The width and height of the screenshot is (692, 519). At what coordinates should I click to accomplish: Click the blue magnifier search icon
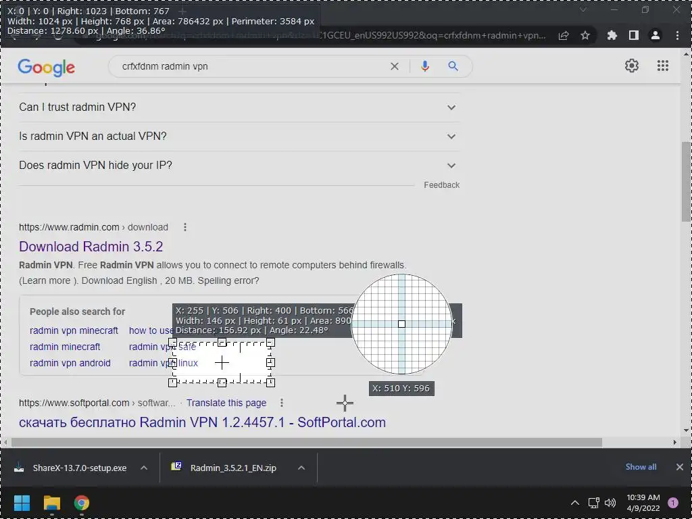[453, 66]
